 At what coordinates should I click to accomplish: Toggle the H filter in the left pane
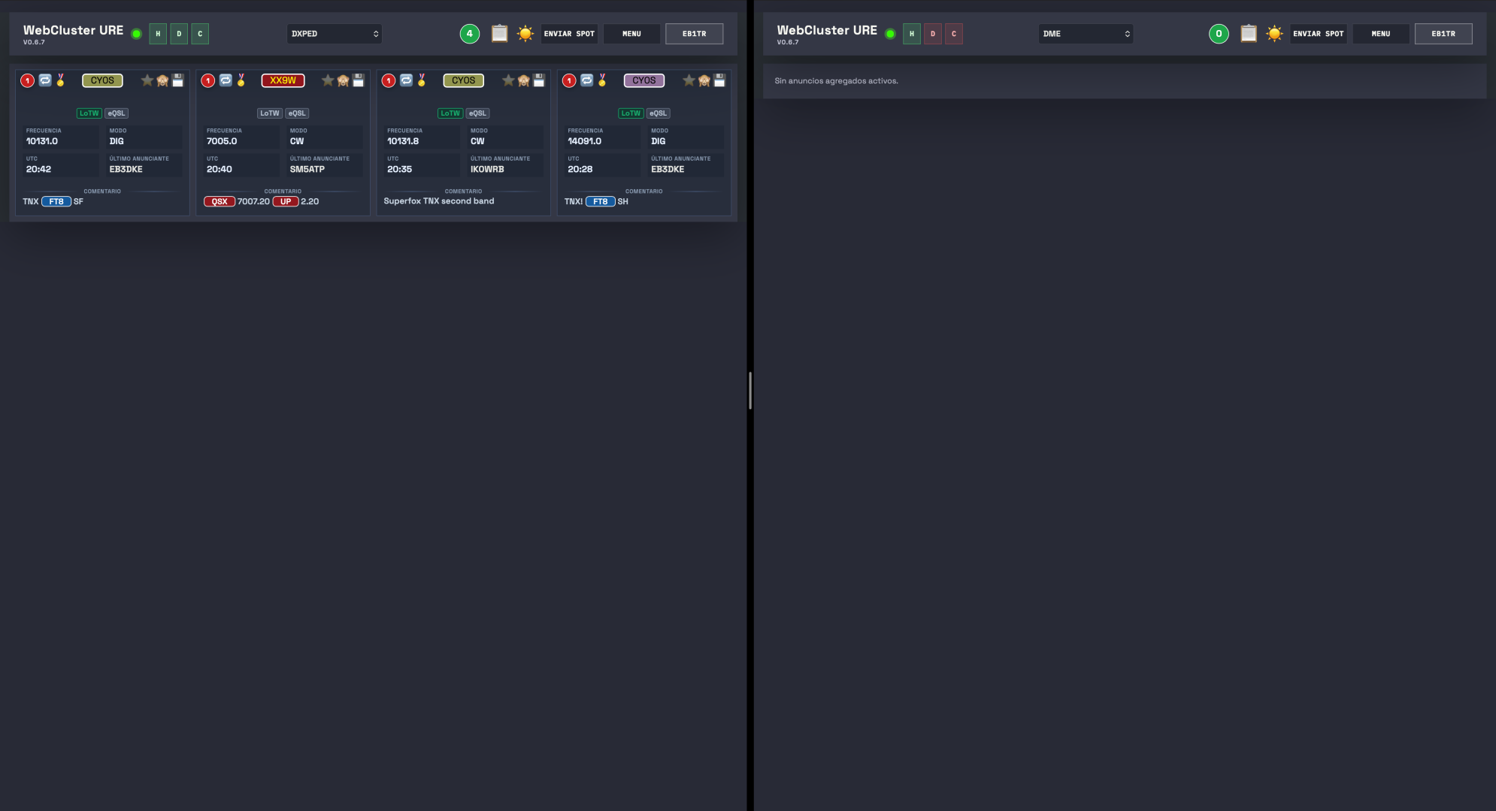[158, 34]
